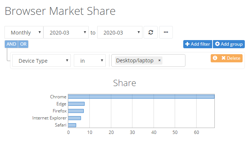This screenshot has width=250, height=141.
Task: Click the Internet Explorer bar in the chart
Action: (75, 118)
